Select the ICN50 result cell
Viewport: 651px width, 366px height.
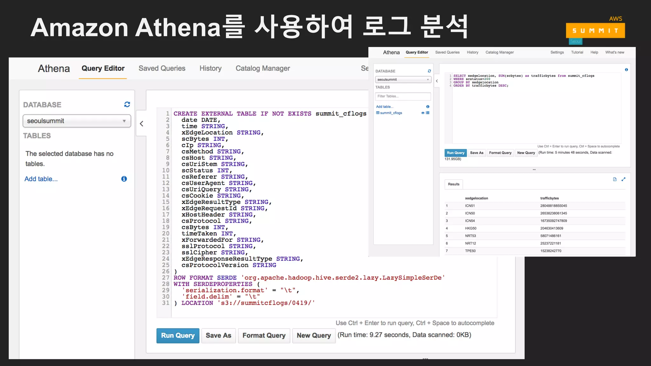tap(470, 213)
